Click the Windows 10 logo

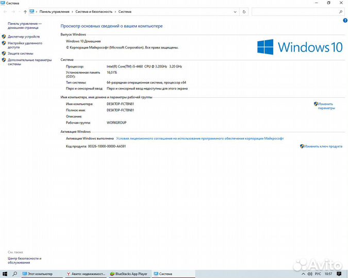click(x=300, y=47)
